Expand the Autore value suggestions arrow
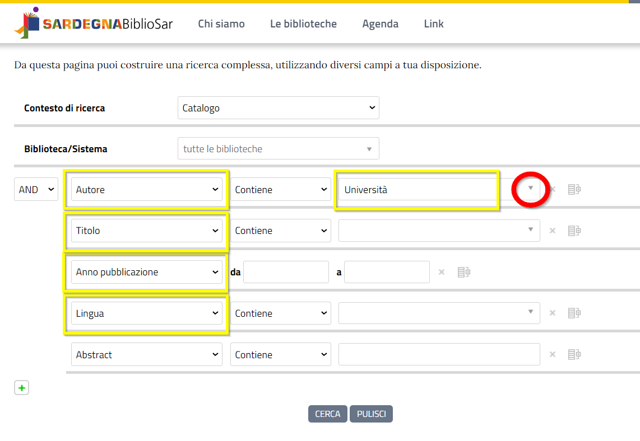Image resolution: width=640 pixels, height=441 pixels. pos(530,189)
